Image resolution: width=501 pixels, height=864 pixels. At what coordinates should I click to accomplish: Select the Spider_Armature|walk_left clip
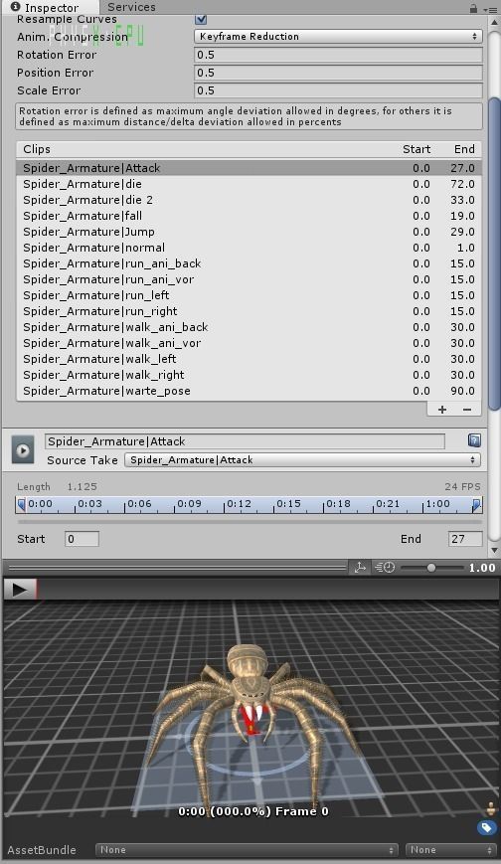249,360
